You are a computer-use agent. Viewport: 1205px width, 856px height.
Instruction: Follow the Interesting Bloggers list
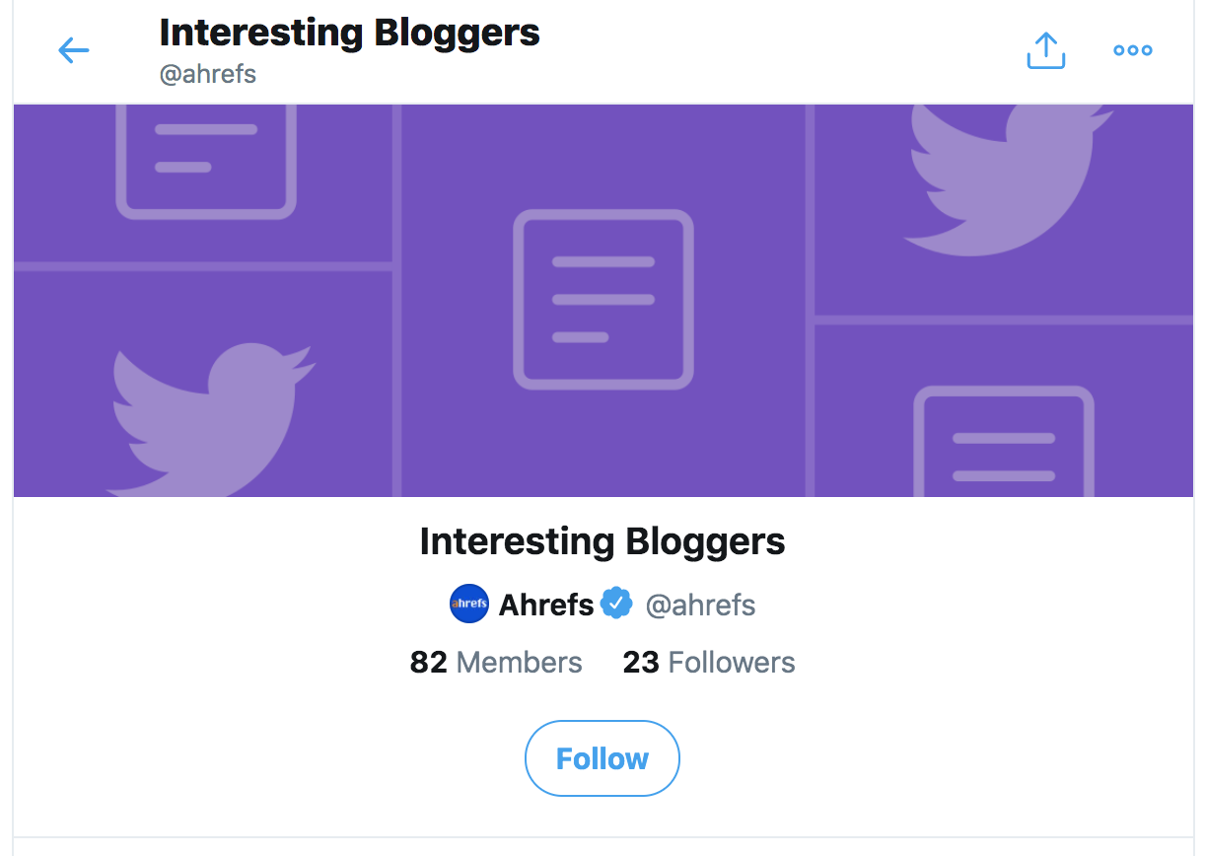[x=602, y=757]
